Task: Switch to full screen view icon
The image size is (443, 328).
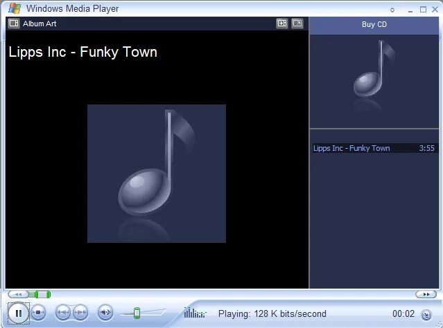Action: [x=297, y=23]
